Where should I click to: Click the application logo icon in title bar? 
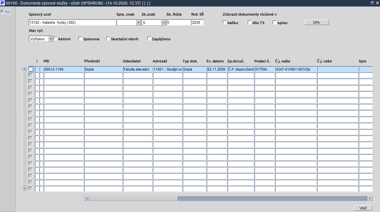(x=2, y=3)
